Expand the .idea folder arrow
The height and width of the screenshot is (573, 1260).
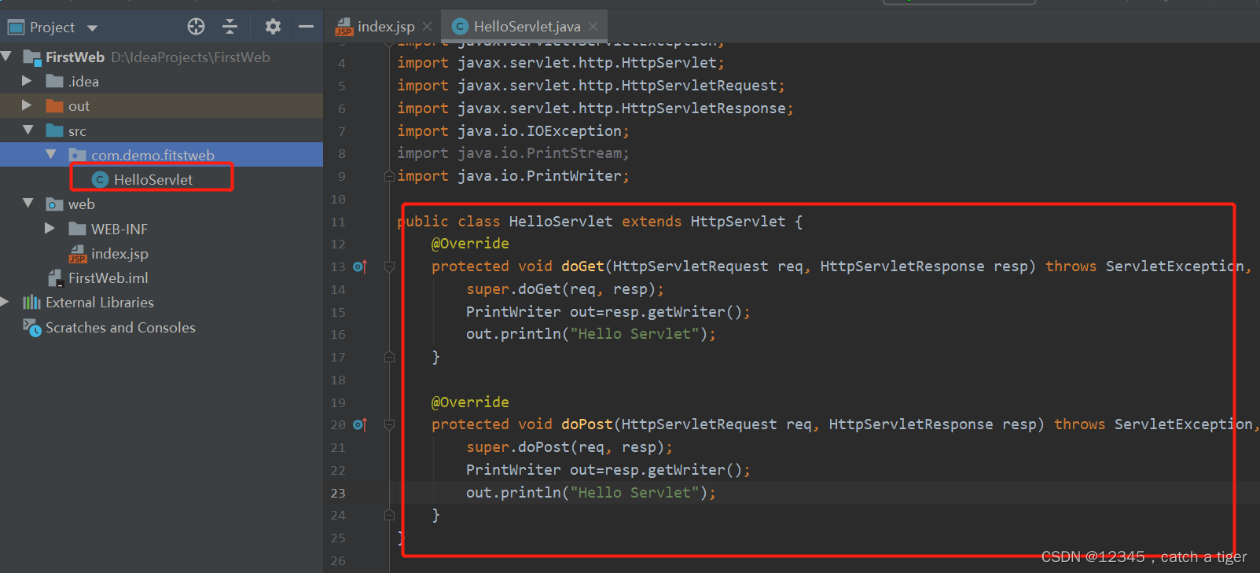pos(27,81)
